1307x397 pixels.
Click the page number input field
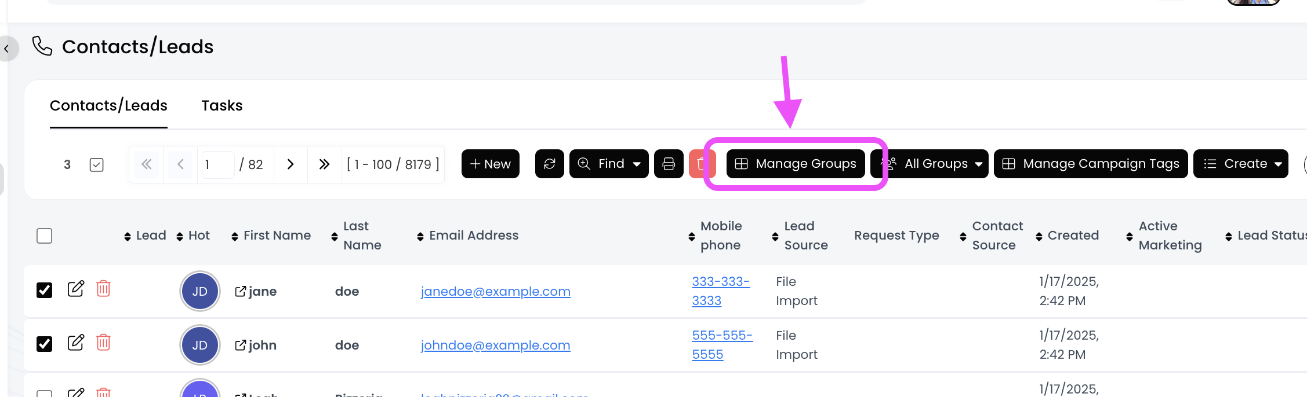pyautogui.click(x=217, y=164)
